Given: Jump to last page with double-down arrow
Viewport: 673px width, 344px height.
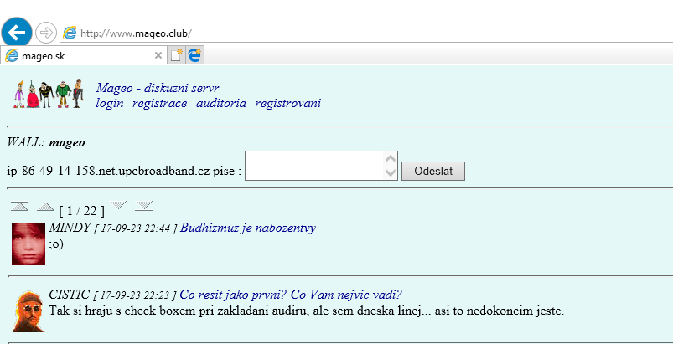Looking at the screenshot, I should 144,206.
